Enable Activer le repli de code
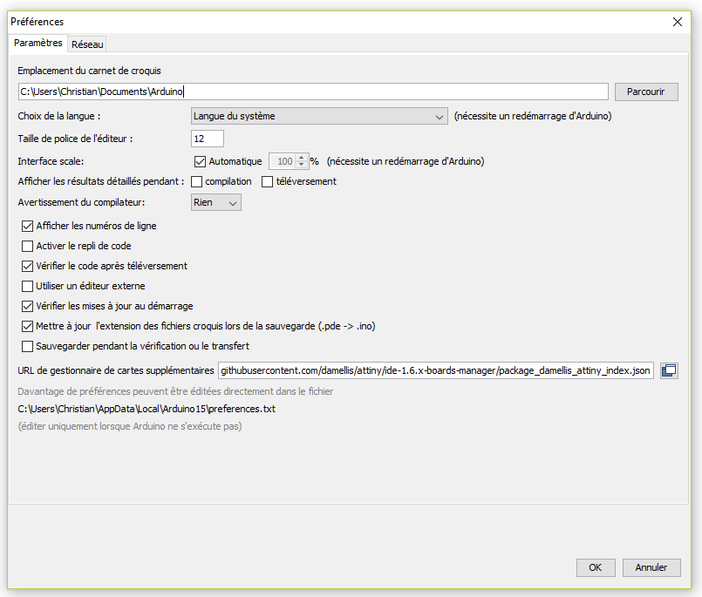This screenshot has height=597, width=702. point(27,246)
